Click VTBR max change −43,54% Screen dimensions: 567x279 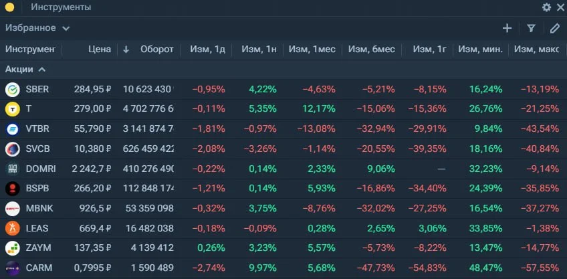pos(540,129)
